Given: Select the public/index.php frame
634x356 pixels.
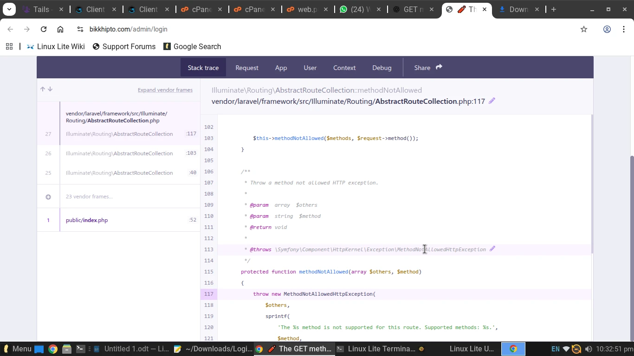Looking at the screenshot, I should tap(87, 220).
